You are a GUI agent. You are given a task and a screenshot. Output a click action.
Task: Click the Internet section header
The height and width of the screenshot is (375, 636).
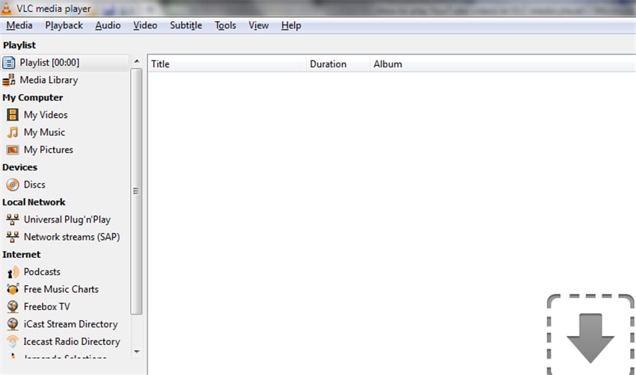click(x=21, y=254)
